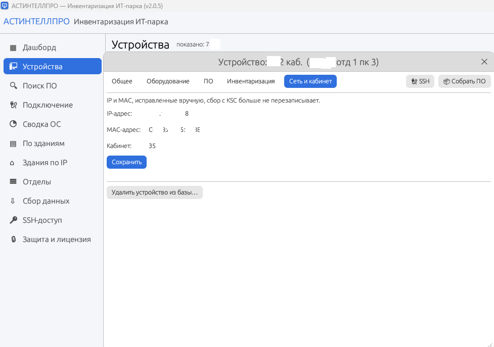The height and width of the screenshot is (347, 494).
Task: Click the Сохранить button
Action: pos(126,162)
